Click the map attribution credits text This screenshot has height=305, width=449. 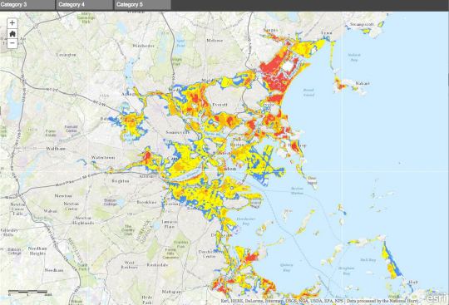tap(321, 301)
